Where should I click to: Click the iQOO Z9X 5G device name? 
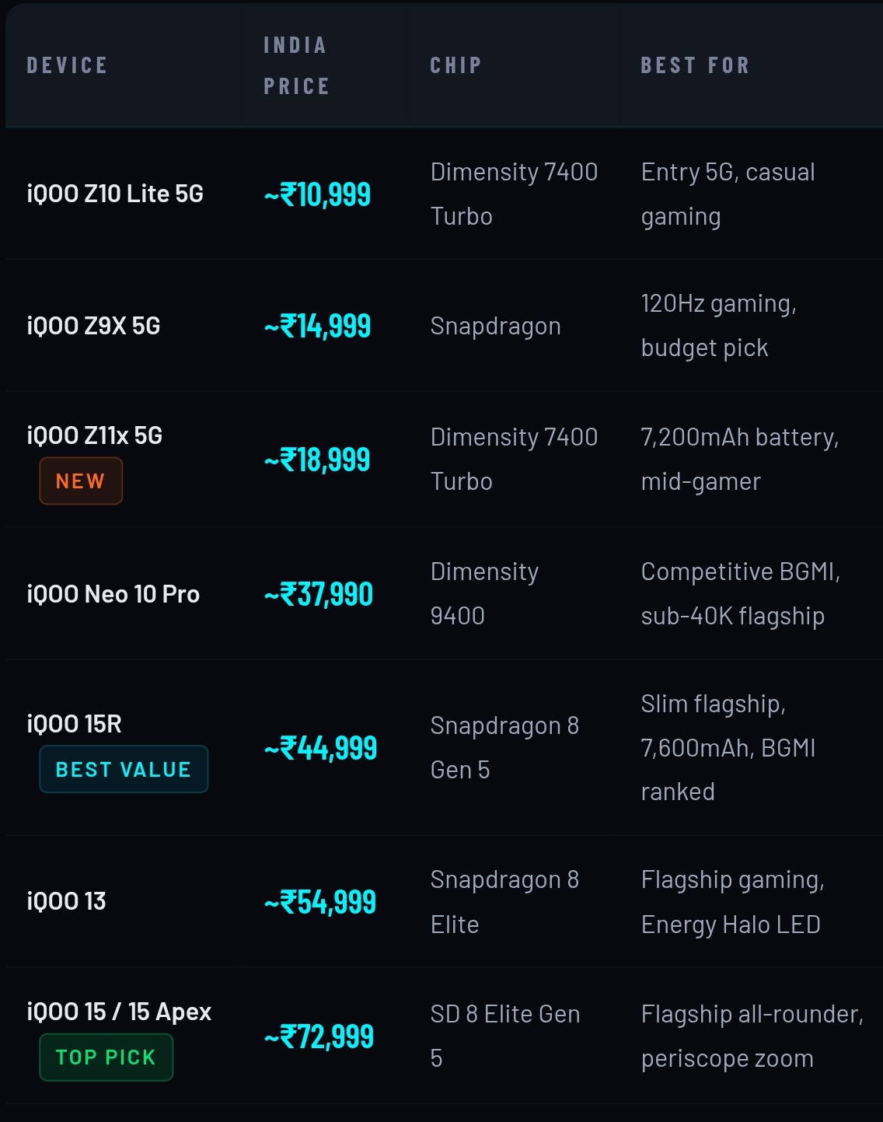(x=93, y=326)
